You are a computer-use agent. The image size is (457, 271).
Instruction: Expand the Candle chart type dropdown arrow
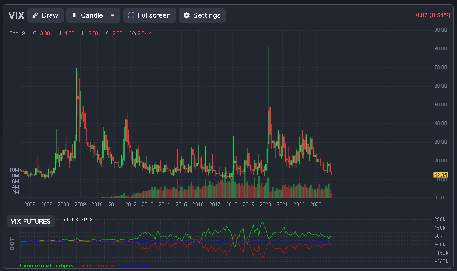point(113,15)
